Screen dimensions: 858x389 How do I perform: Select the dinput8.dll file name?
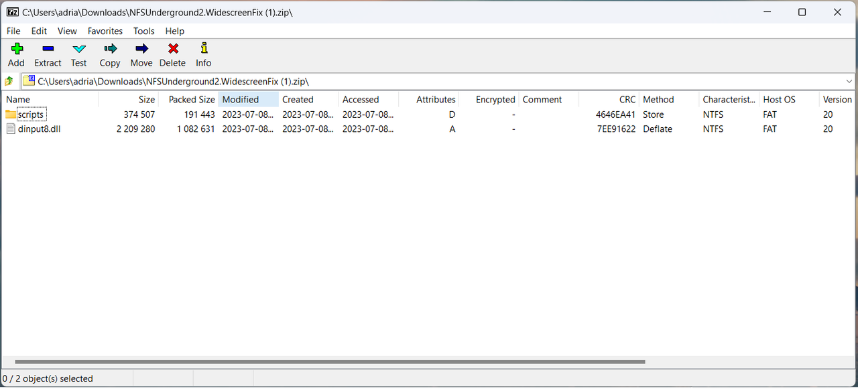pyautogui.click(x=39, y=129)
